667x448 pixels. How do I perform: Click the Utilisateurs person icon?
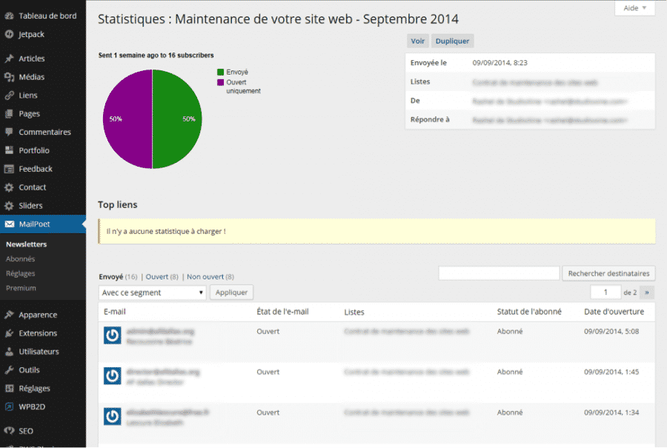click(9, 352)
